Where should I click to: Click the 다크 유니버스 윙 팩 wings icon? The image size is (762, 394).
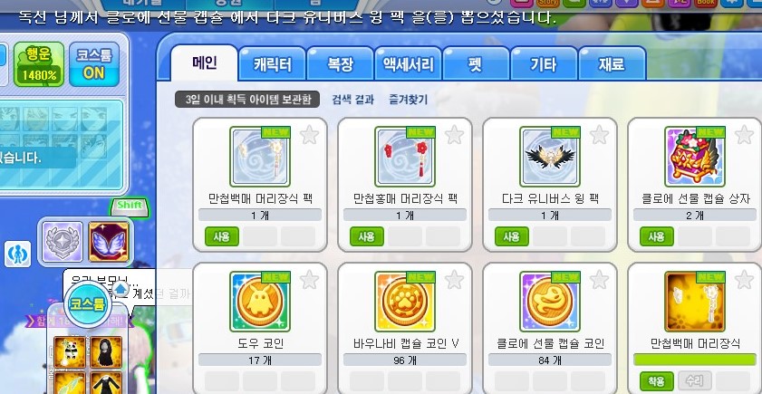[550, 157]
